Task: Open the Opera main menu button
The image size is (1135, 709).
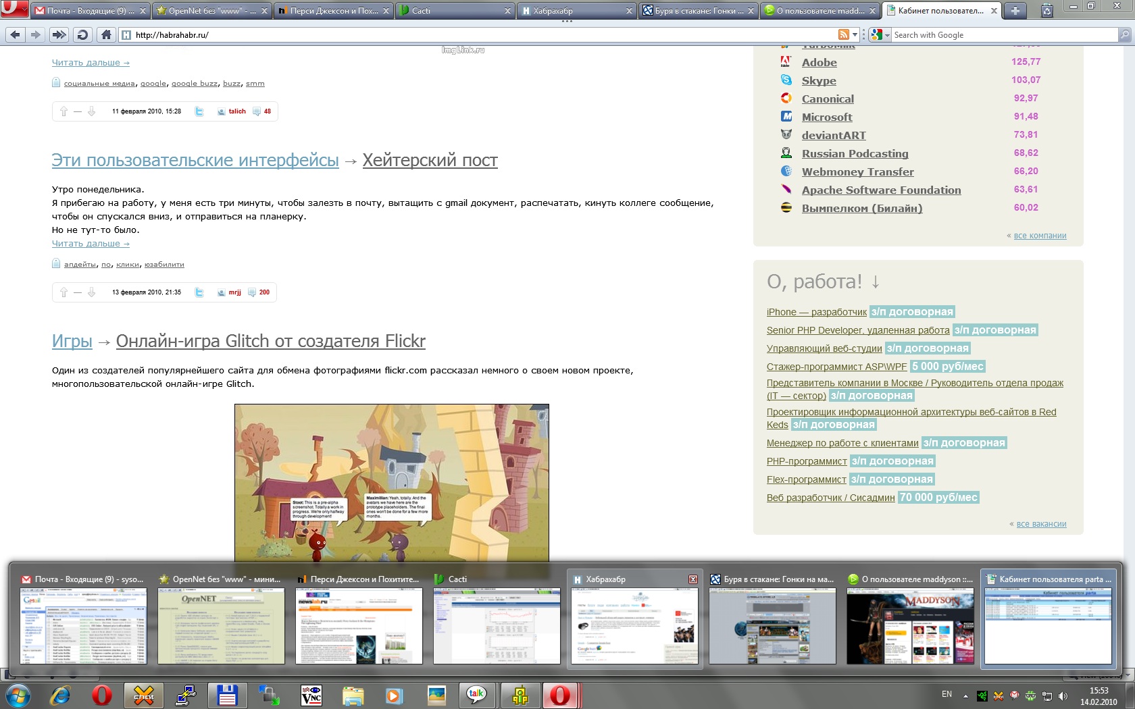Action: [14, 9]
